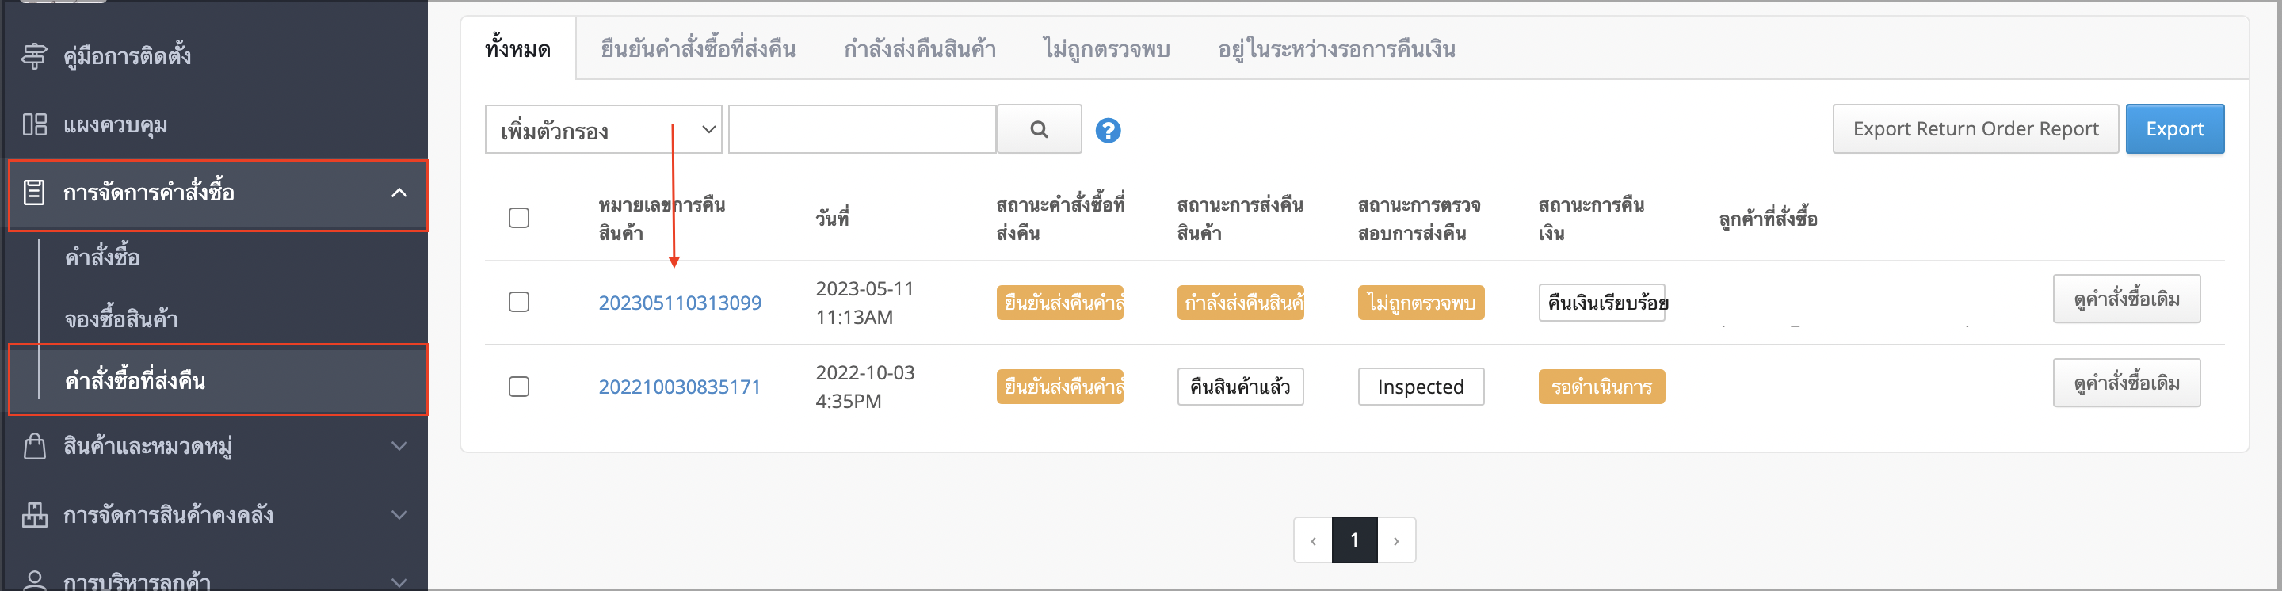This screenshot has height=591, width=2282.
Task: Open the เพิ่มตัวกรอง filter dropdown
Action: [x=603, y=129]
